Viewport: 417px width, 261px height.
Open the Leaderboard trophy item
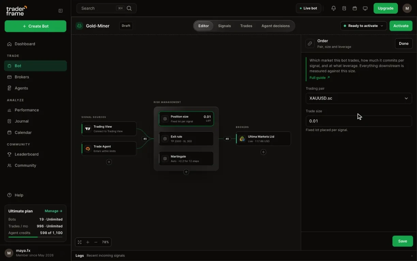pos(35,154)
